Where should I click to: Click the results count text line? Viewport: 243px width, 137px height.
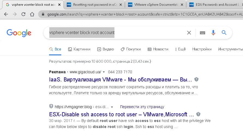point(100,62)
